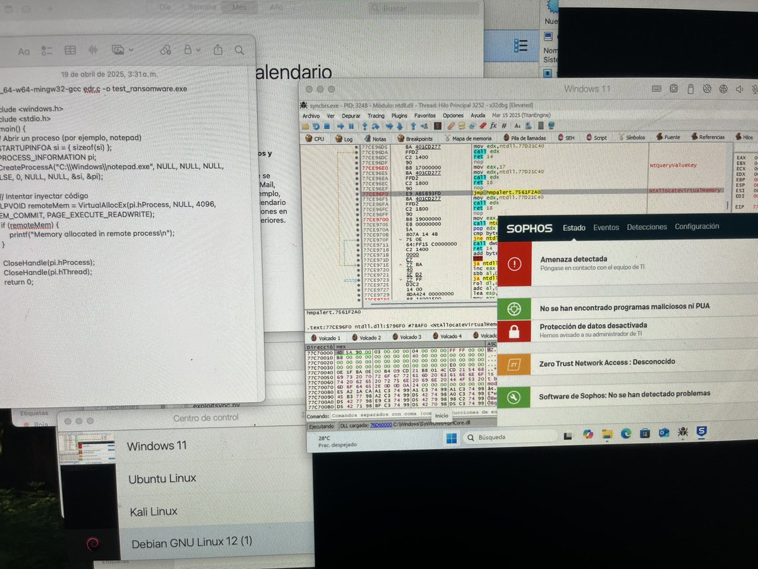Switch to the Pila de llamadas tab
This screenshot has width=758, height=569.
click(x=525, y=137)
